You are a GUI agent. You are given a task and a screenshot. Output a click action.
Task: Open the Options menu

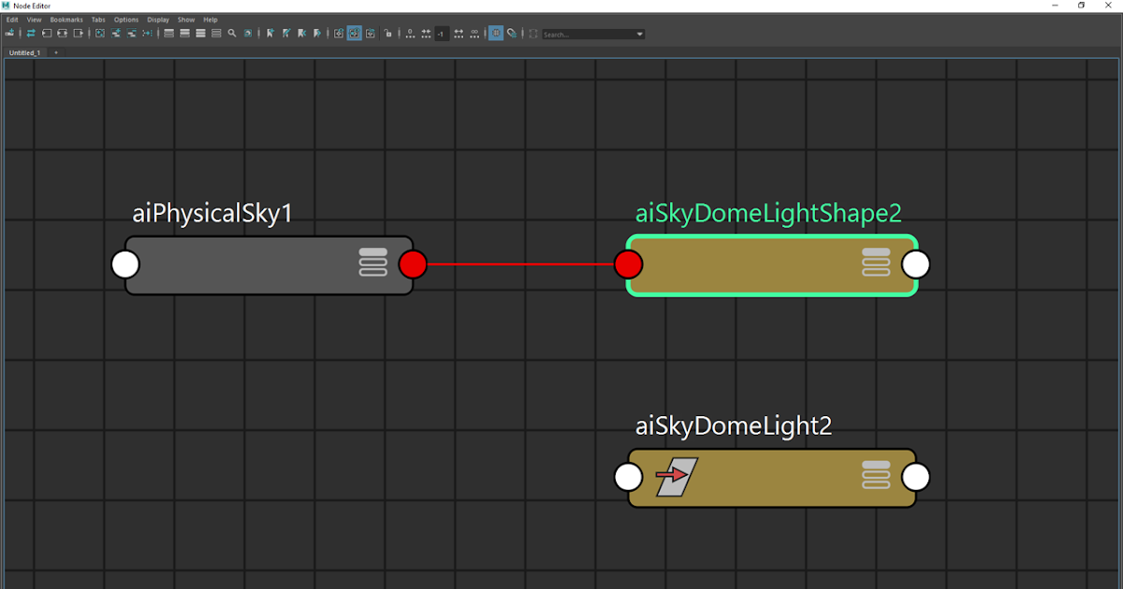pos(126,19)
